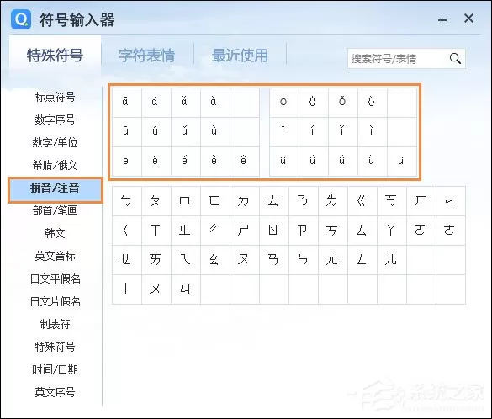Image resolution: width=492 pixels, height=419 pixels.
Task: Open the 时间/日期 category
Action: point(55,369)
